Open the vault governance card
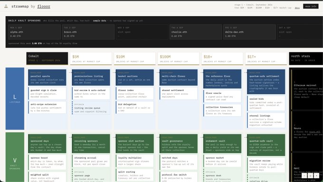 [179, 144]
